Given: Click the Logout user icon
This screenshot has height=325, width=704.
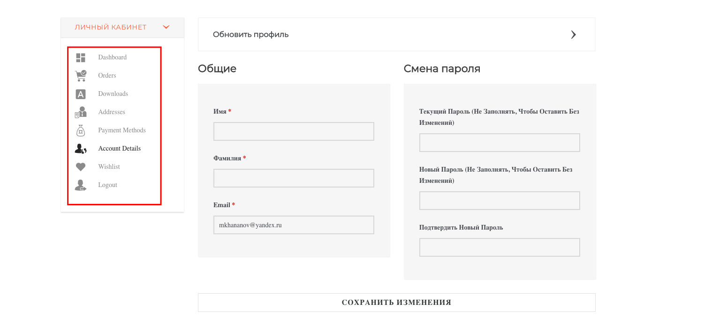Looking at the screenshot, I should 81,185.
